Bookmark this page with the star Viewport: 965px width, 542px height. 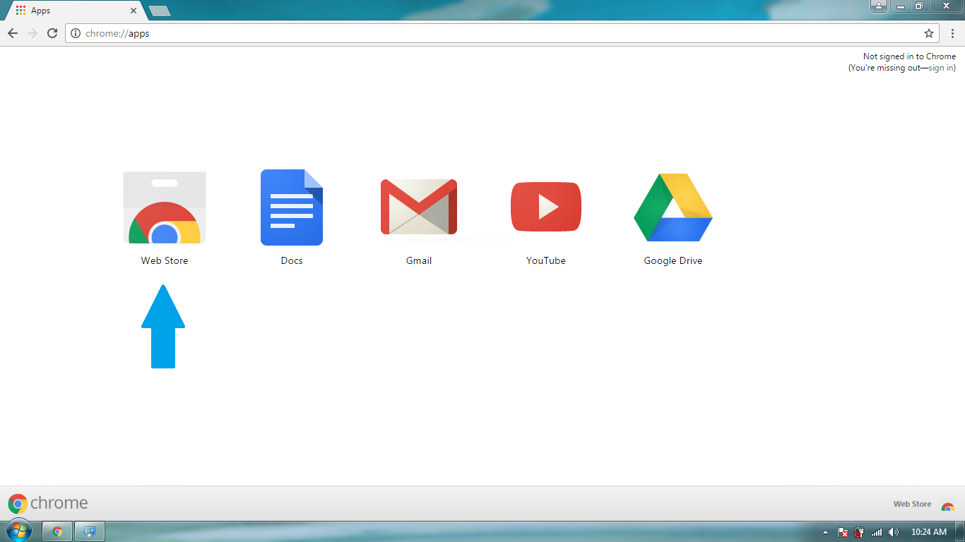pos(929,33)
